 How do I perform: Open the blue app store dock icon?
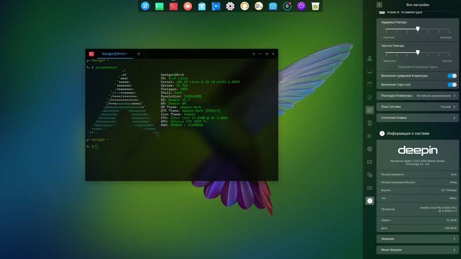click(x=202, y=6)
